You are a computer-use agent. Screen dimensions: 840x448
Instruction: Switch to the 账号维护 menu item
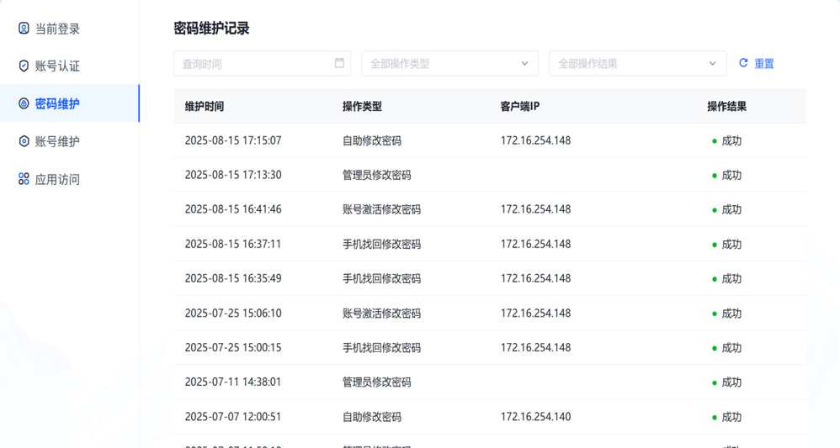click(57, 141)
